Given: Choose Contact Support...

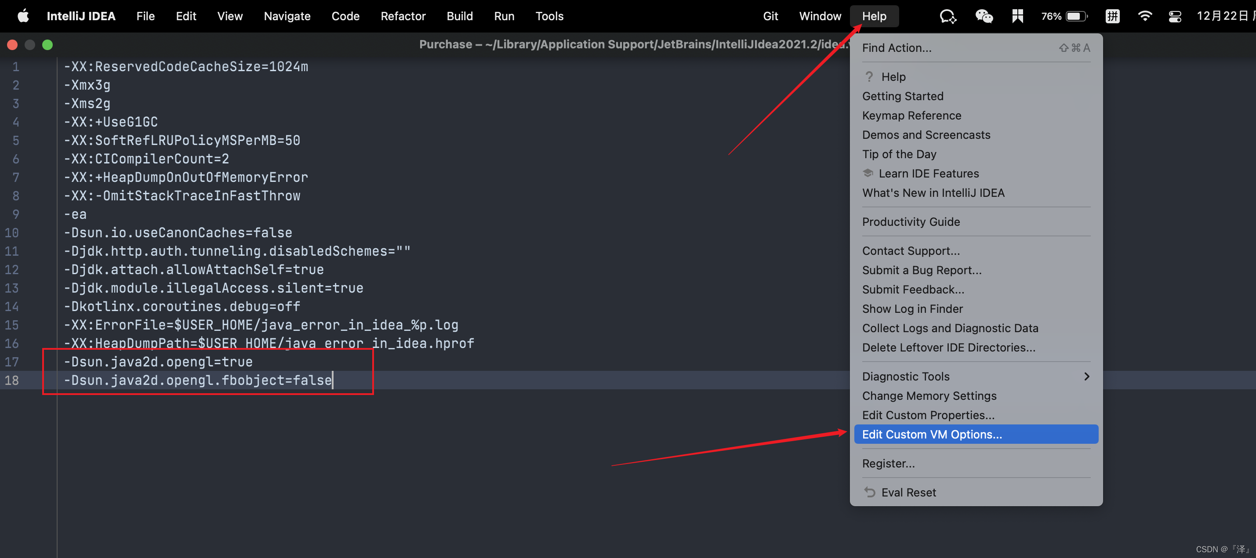Looking at the screenshot, I should click(976, 250).
